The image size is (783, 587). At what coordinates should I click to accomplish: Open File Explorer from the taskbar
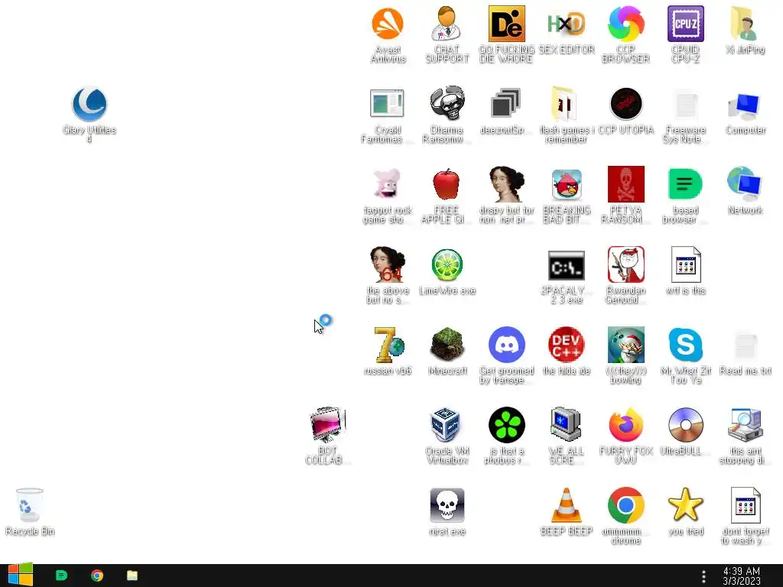tap(132, 576)
